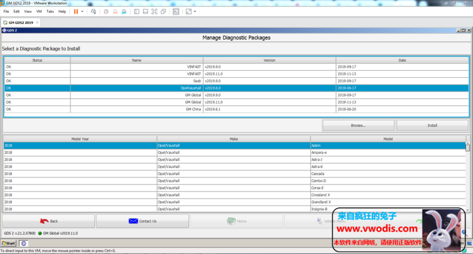This screenshot has width=473, height=254.
Task: Select the Cascada model row
Action: pyautogui.click(x=234, y=174)
